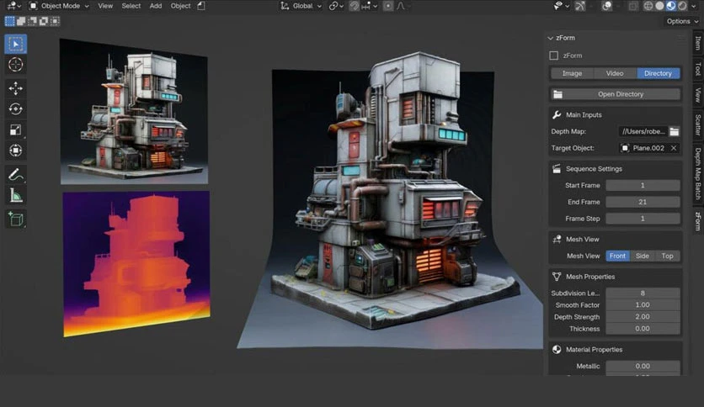Viewport: 704px width, 407px height.
Task: Click the Open Directory button
Action: pos(615,94)
